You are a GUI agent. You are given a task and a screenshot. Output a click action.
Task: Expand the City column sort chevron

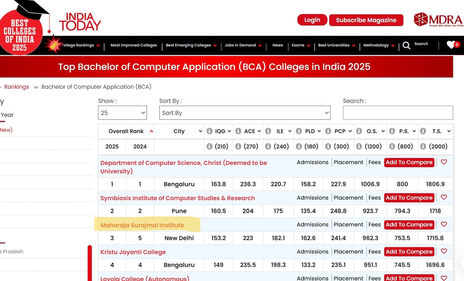tap(200, 131)
